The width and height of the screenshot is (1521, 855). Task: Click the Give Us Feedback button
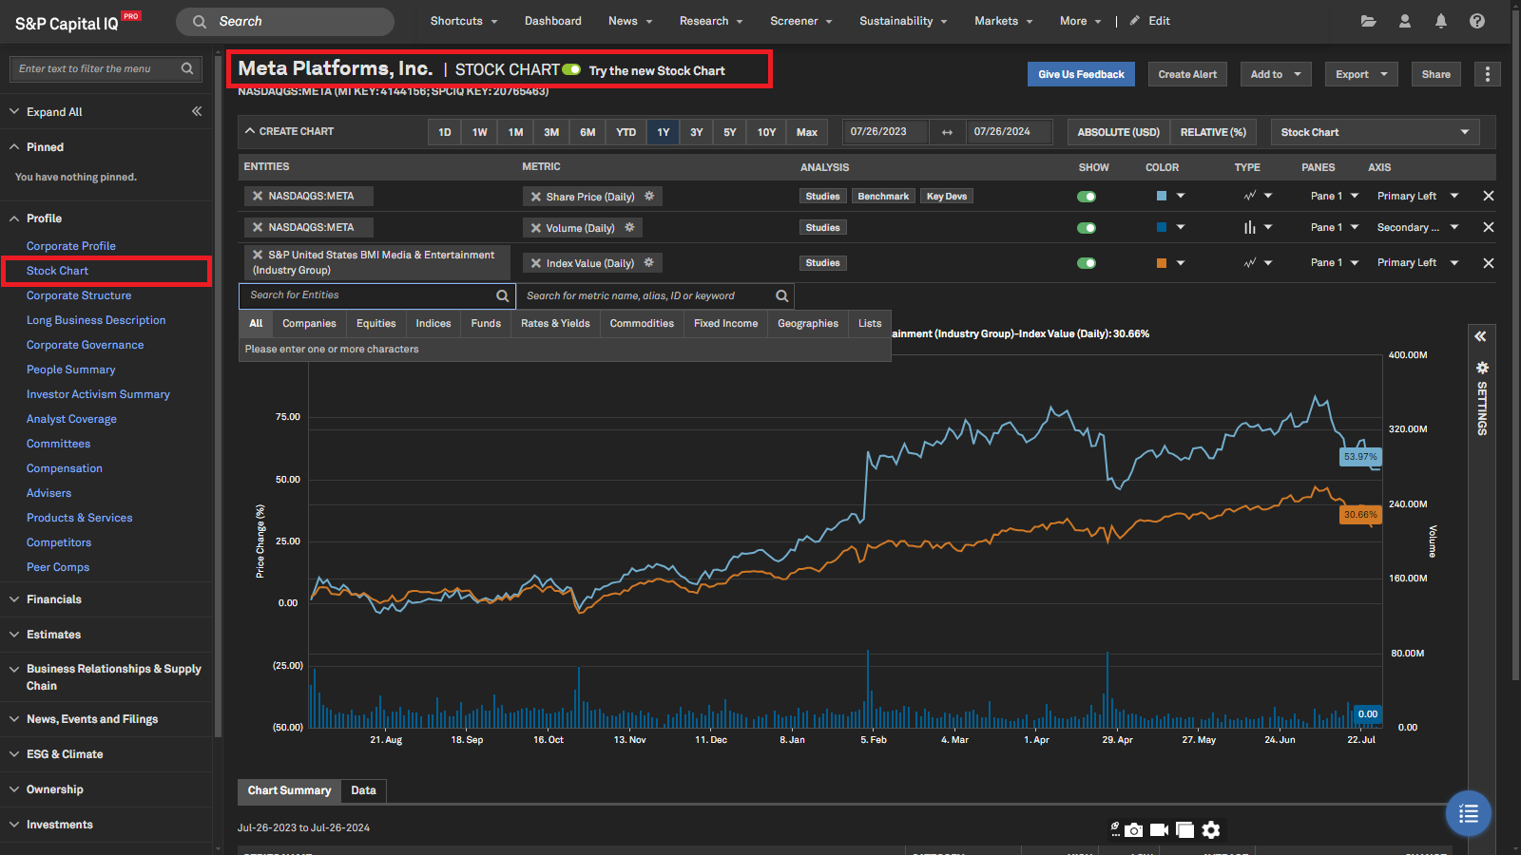coord(1081,74)
